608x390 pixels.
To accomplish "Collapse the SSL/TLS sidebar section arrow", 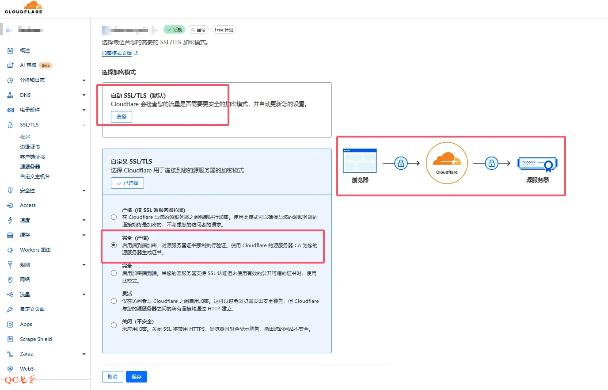I will click(x=84, y=125).
